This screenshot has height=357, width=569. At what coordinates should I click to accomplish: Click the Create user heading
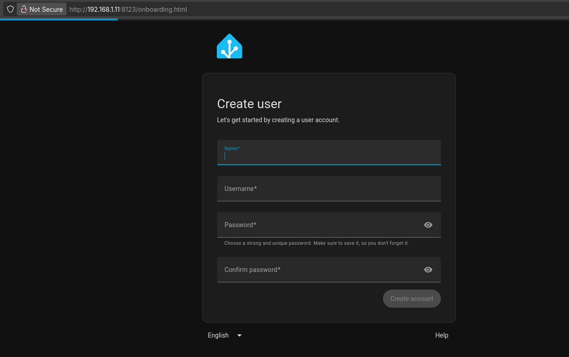[249, 104]
